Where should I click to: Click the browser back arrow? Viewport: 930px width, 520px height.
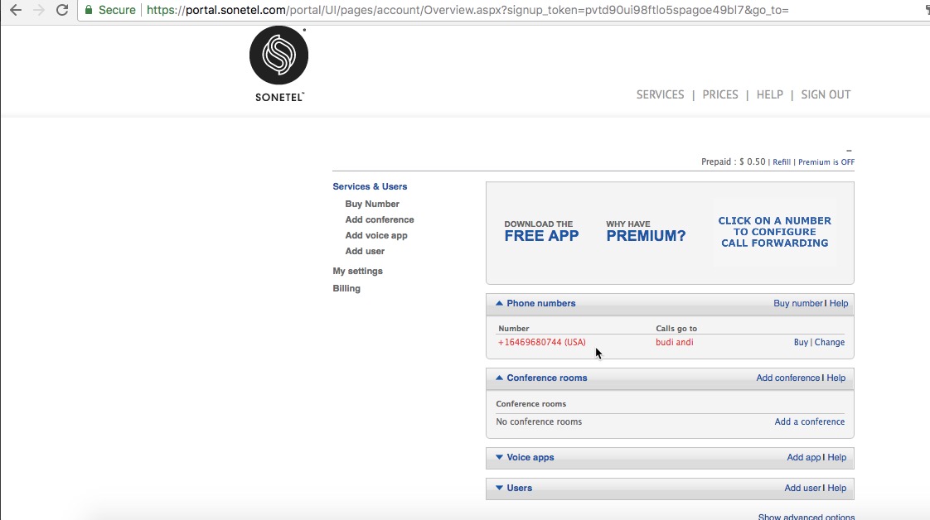(x=16, y=10)
